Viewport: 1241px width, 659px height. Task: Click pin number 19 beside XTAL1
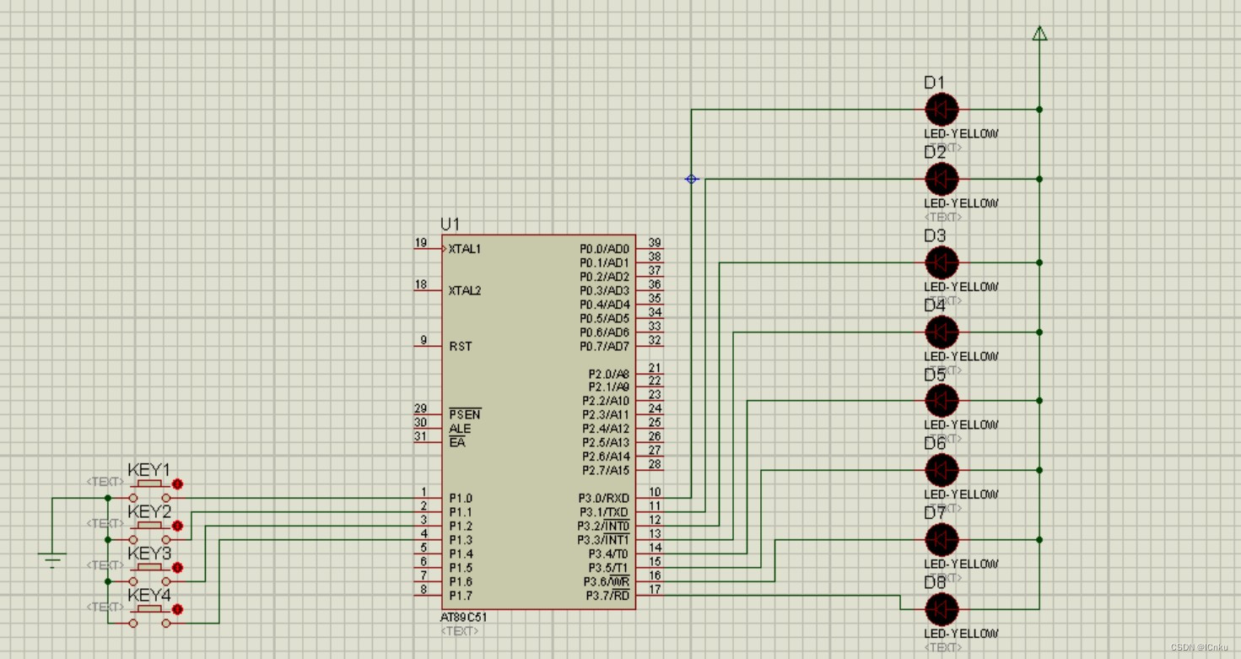420,243
